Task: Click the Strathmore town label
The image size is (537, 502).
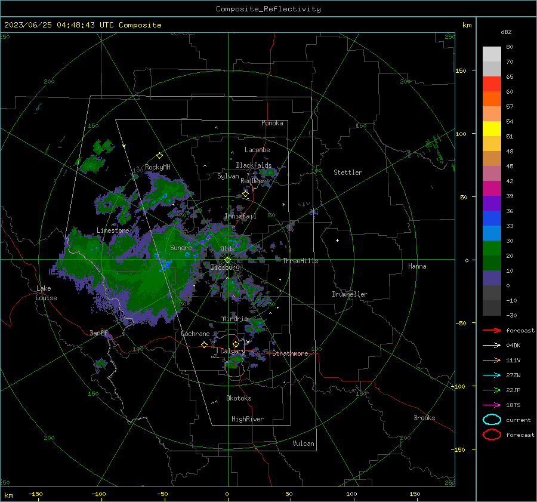Action: [290, 353]
